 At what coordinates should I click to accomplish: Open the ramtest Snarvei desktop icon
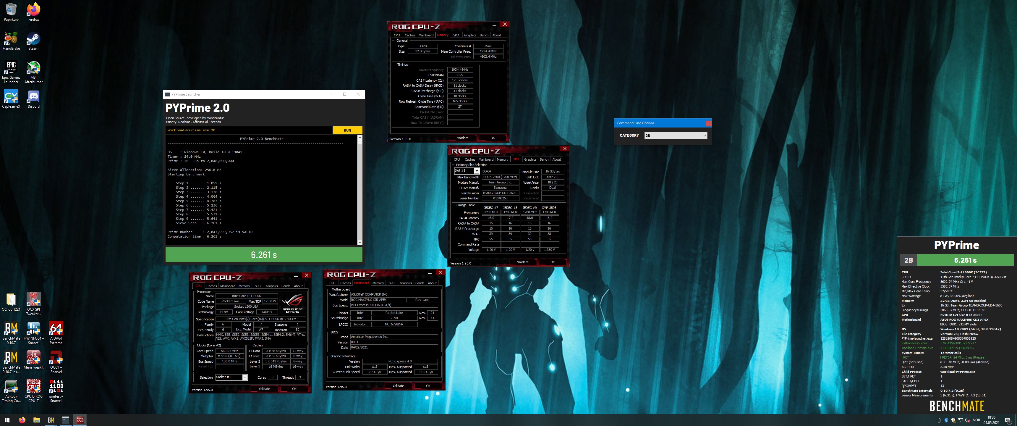[56, 391]
